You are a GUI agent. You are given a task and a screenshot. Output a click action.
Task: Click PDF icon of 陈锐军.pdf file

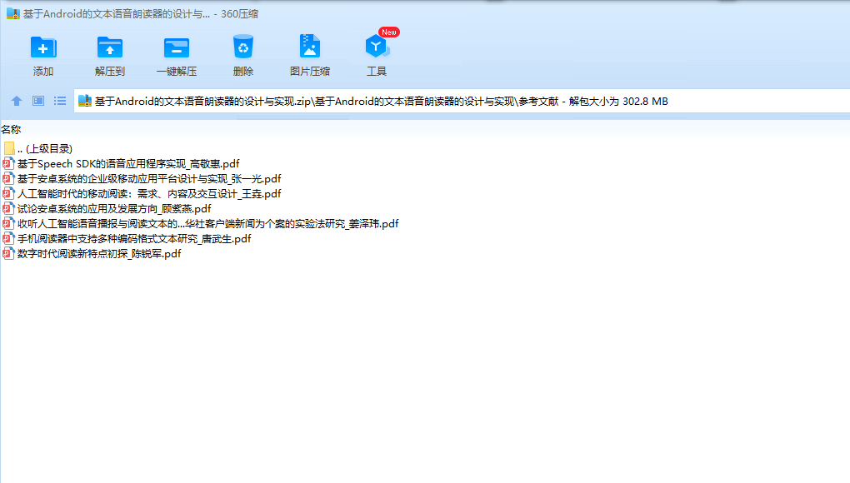[8, 253]
